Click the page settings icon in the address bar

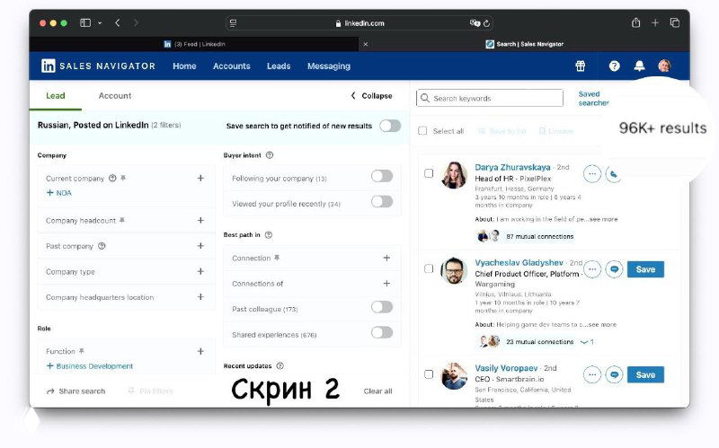(233, 23)
